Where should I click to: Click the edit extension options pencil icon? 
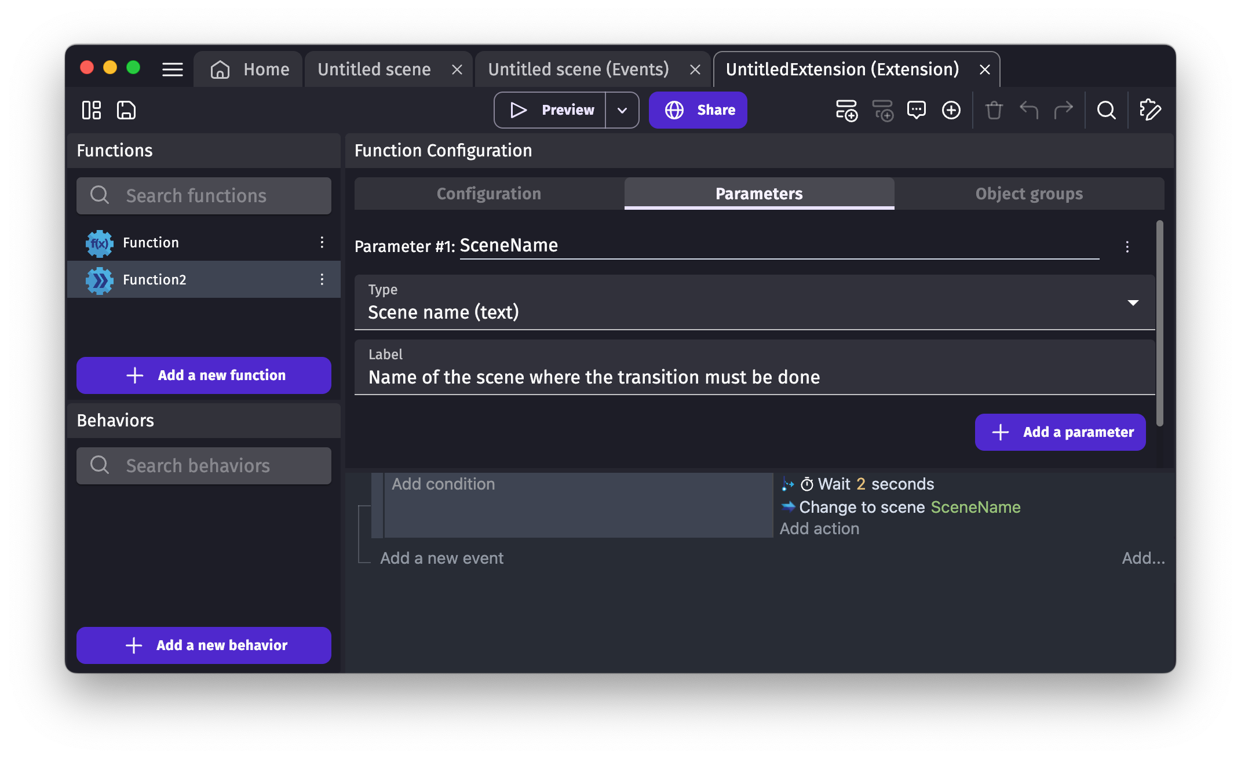click(x=1150, y=110)
